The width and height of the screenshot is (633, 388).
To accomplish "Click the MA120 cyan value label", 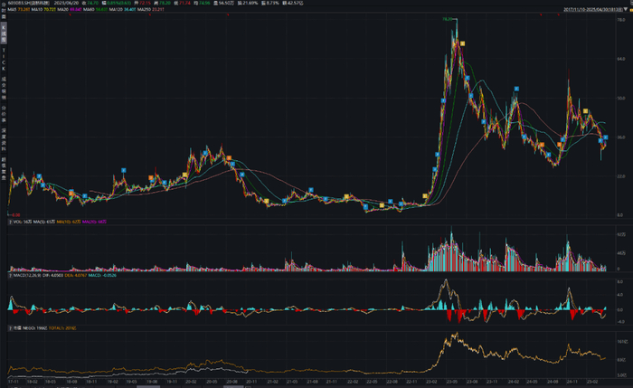I will tap(129, 9).
